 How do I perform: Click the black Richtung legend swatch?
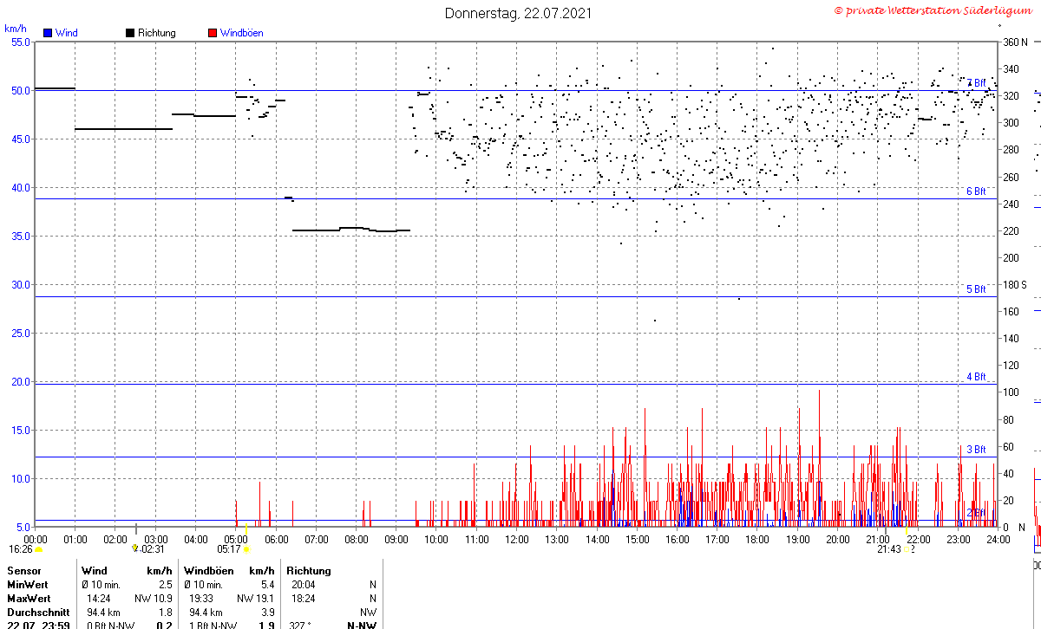point(130,33)
